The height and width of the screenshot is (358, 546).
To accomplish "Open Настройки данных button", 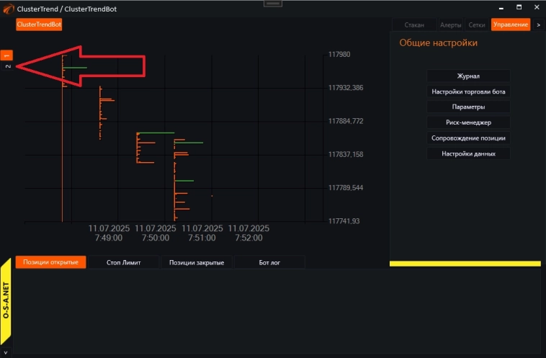I will click(x=468, y=153).
